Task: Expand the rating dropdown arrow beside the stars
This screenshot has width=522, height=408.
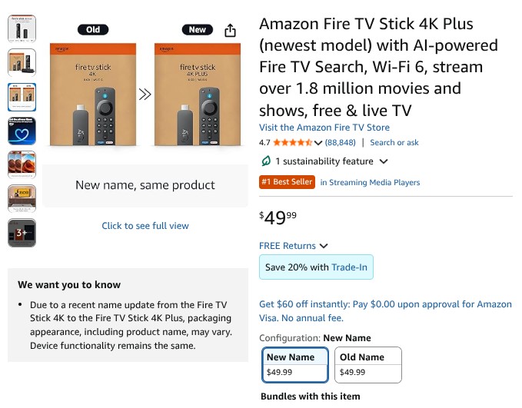Action: pyautogui.click(x=318, y=143)
